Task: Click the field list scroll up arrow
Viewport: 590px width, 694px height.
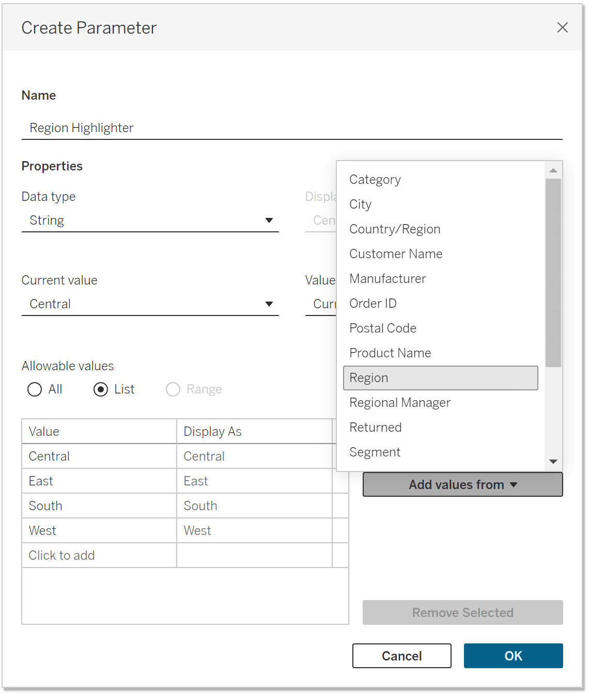Action: coord(553,170)
